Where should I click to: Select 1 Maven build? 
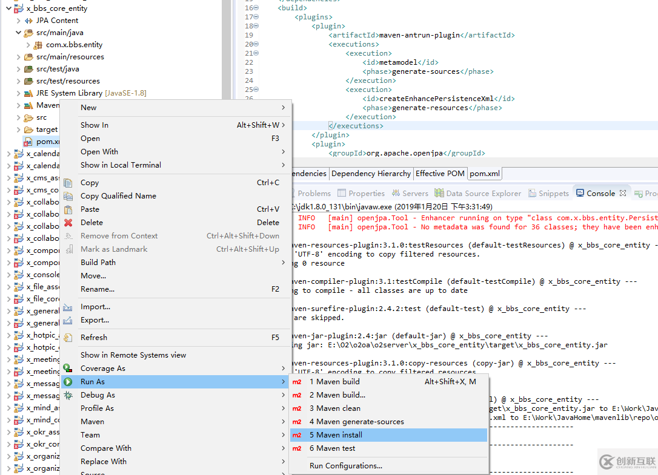pyautogui.click(x=388, y=382)
